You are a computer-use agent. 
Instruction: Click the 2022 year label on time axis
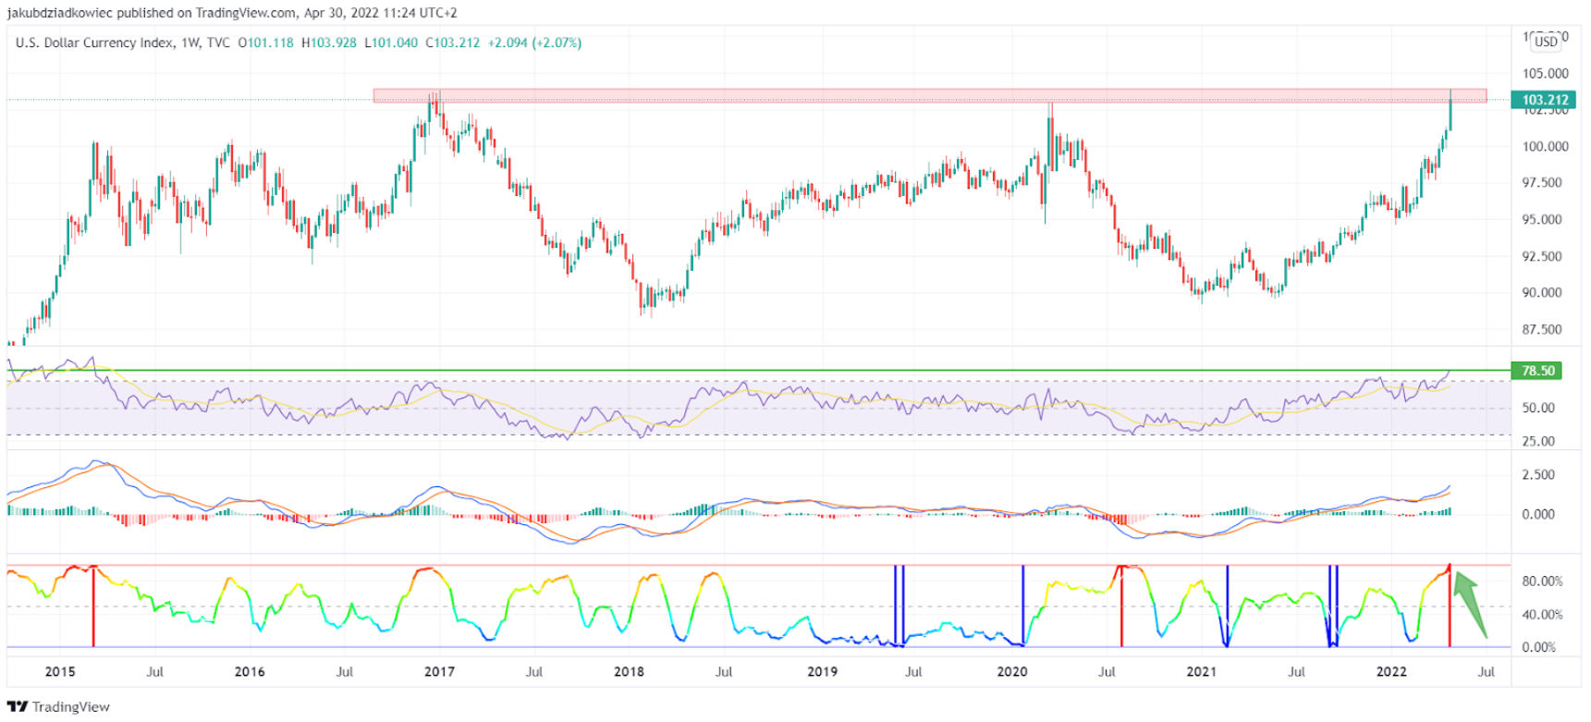tap(1391, 672)
